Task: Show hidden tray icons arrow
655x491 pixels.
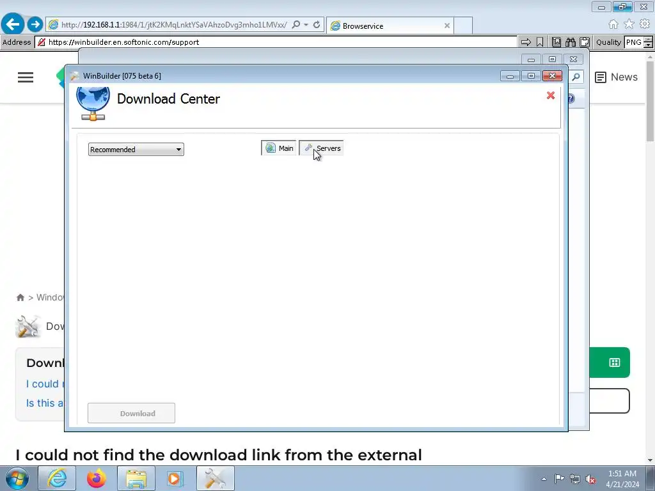Action: point(544,479)
